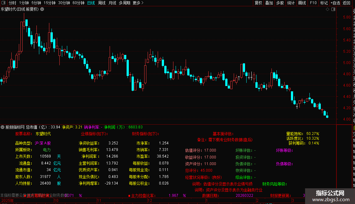Viewport: 355px width, 204px height.
Task: Click the 返回 back button
Action: [347, 3]
